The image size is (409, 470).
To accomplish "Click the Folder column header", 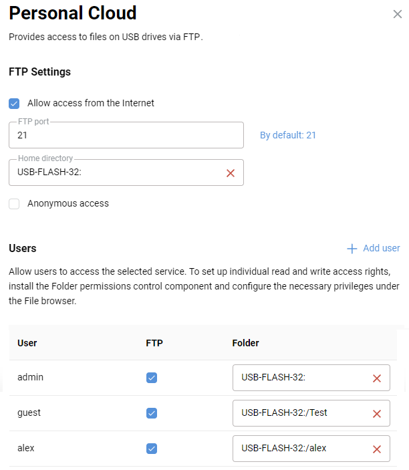I will point(245,343).
